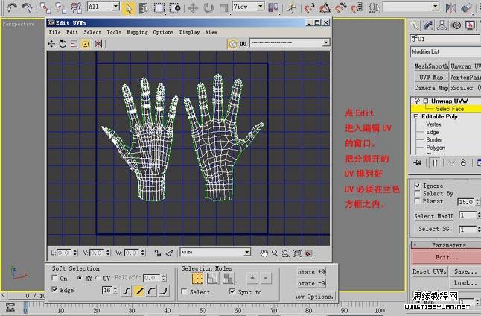Click the Undo arrow in main toolbar
This screenshot has height=316, width=481.
(x=11, y=7)
